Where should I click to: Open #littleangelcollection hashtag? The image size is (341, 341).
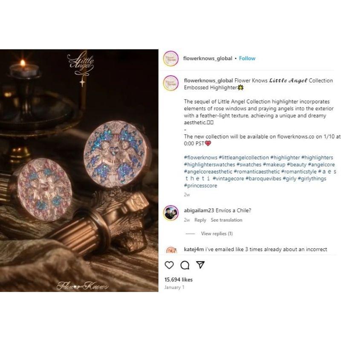click(x=243, y=157)
